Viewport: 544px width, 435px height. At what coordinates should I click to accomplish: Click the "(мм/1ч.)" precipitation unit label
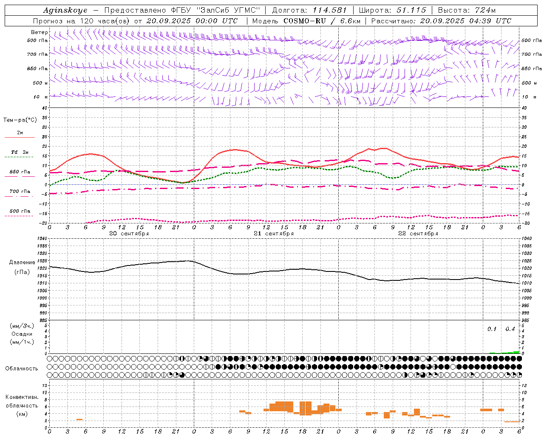(x=22, y=342)
